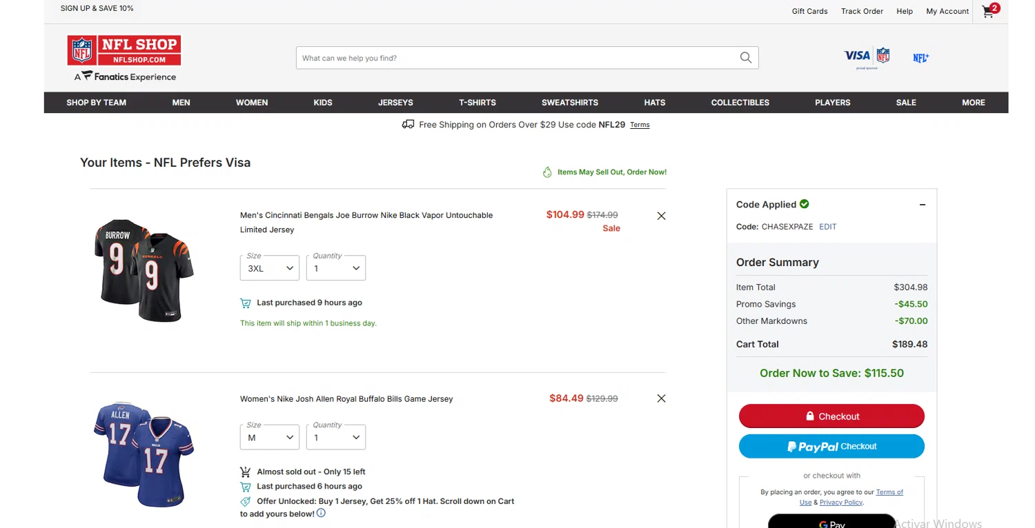Open the Men menu
1035x528 pixels.
181,103
